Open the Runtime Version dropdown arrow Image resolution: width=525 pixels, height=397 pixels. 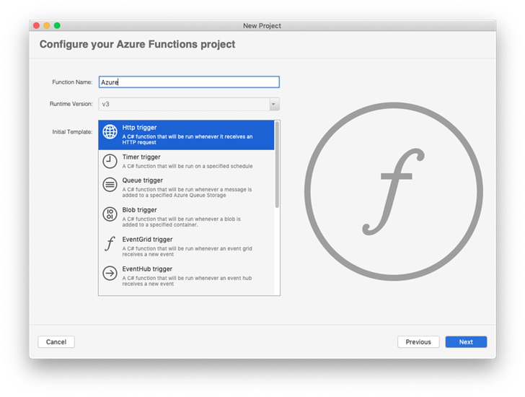(273, 104)
